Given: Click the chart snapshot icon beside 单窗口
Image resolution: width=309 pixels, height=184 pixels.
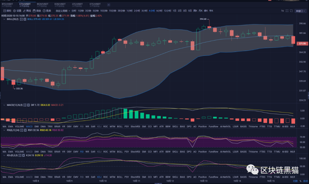Looking at the screenshot, I should (x=291, y=11).
